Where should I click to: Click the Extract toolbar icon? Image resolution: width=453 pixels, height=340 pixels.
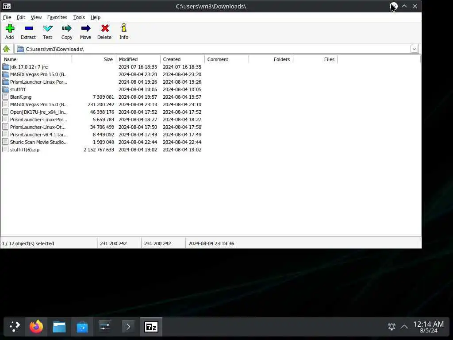pos(29,28)
